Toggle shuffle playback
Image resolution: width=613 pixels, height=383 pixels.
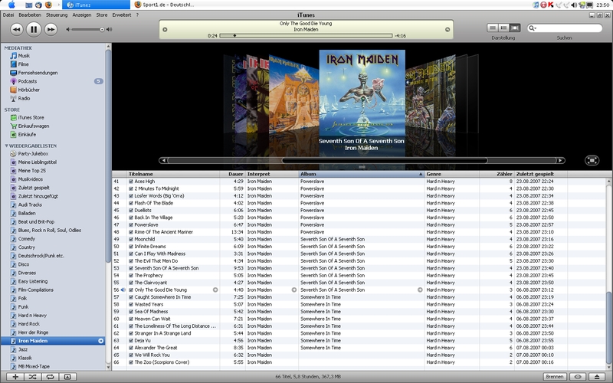coord(32,377)
